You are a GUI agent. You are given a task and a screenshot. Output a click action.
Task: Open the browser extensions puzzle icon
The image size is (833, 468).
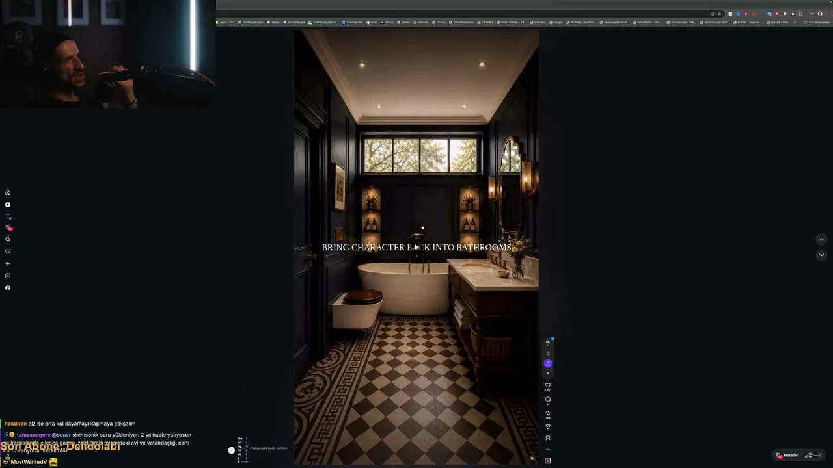(800, 14)
